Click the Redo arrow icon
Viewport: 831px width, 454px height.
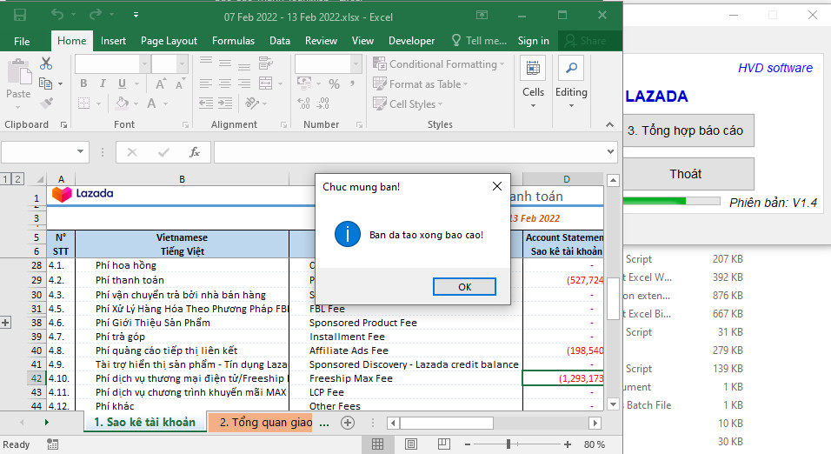[96, 15]
